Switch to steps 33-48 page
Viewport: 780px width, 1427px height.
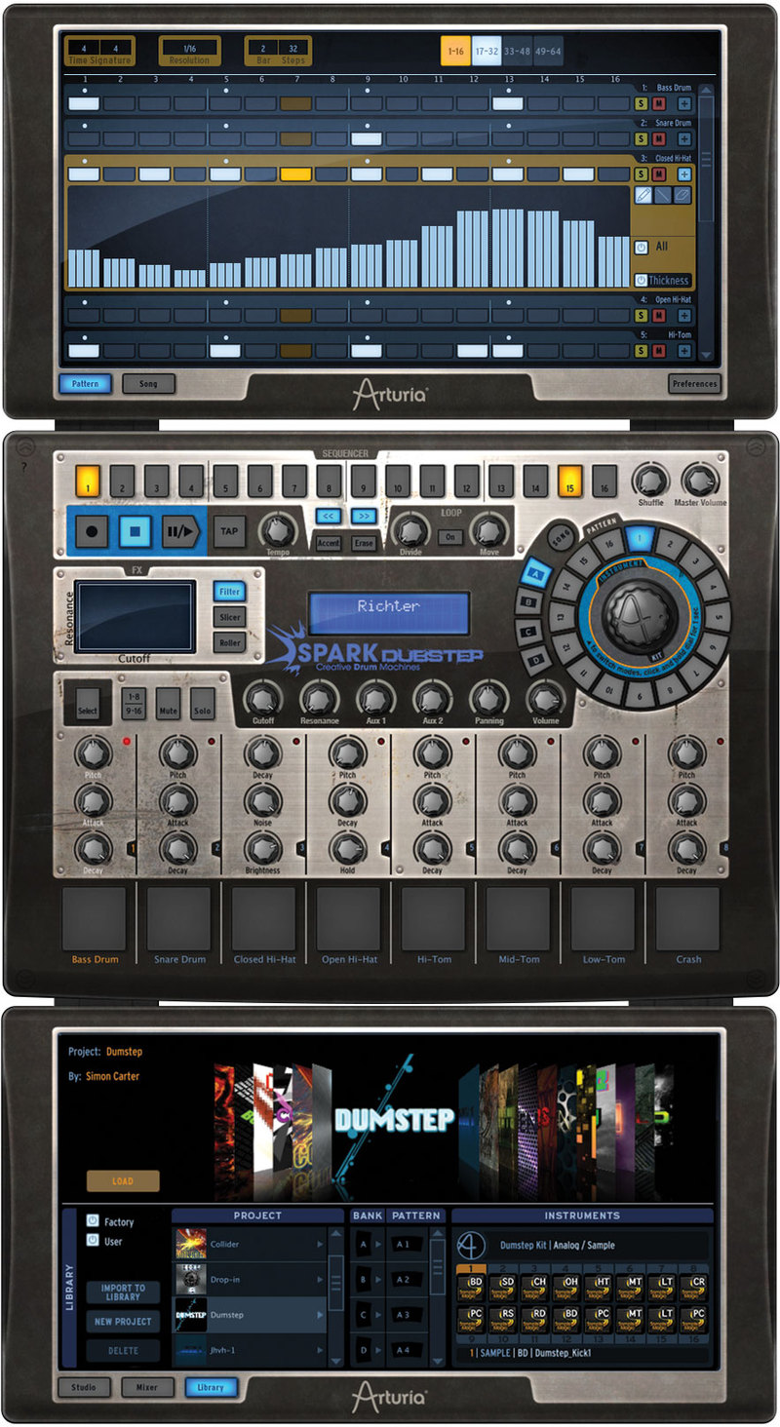[517, 50]
